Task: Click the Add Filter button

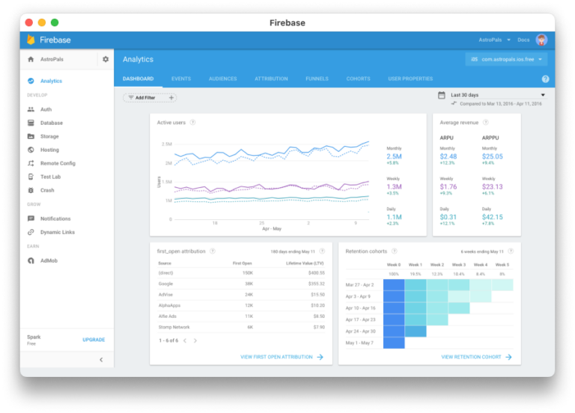Action: (x=150, y=97)
